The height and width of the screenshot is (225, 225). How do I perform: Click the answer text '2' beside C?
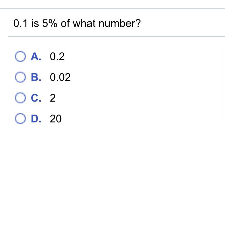click(53, 98)
